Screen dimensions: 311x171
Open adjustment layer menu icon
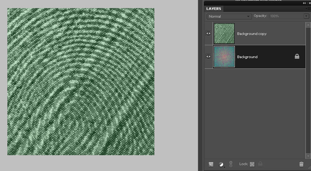coord(221,164)
